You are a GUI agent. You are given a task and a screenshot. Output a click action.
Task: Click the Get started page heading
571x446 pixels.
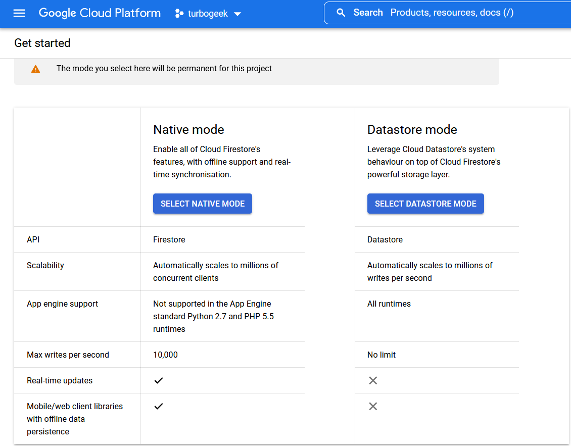[x=42, y=43]
